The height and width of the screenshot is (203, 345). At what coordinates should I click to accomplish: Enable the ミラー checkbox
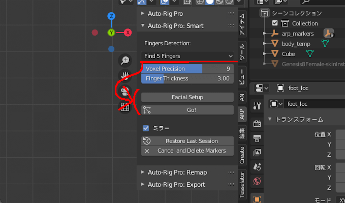coord(146,128)
